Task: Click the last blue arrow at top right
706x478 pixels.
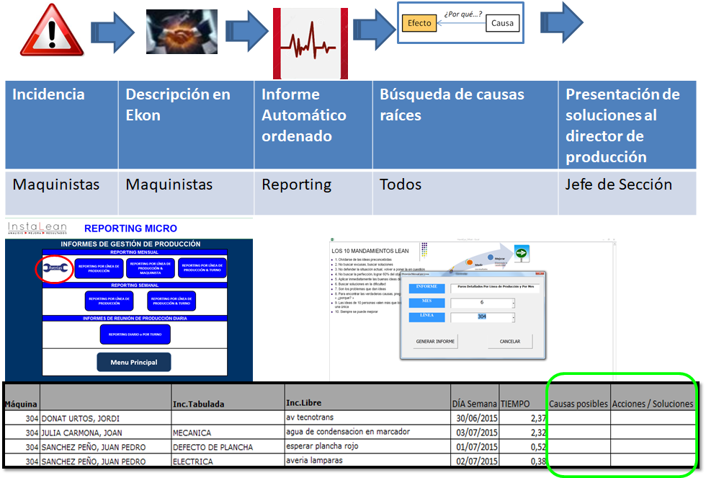Action: click(561, 22)
